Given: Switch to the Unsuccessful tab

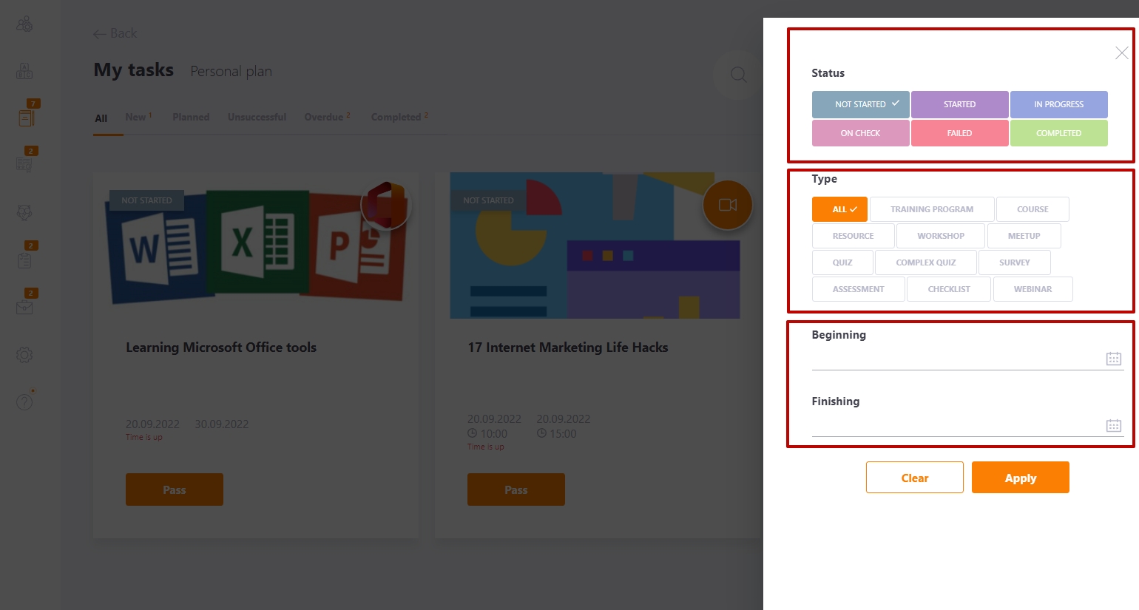Looking at the screenshot, I should point(257,117).
